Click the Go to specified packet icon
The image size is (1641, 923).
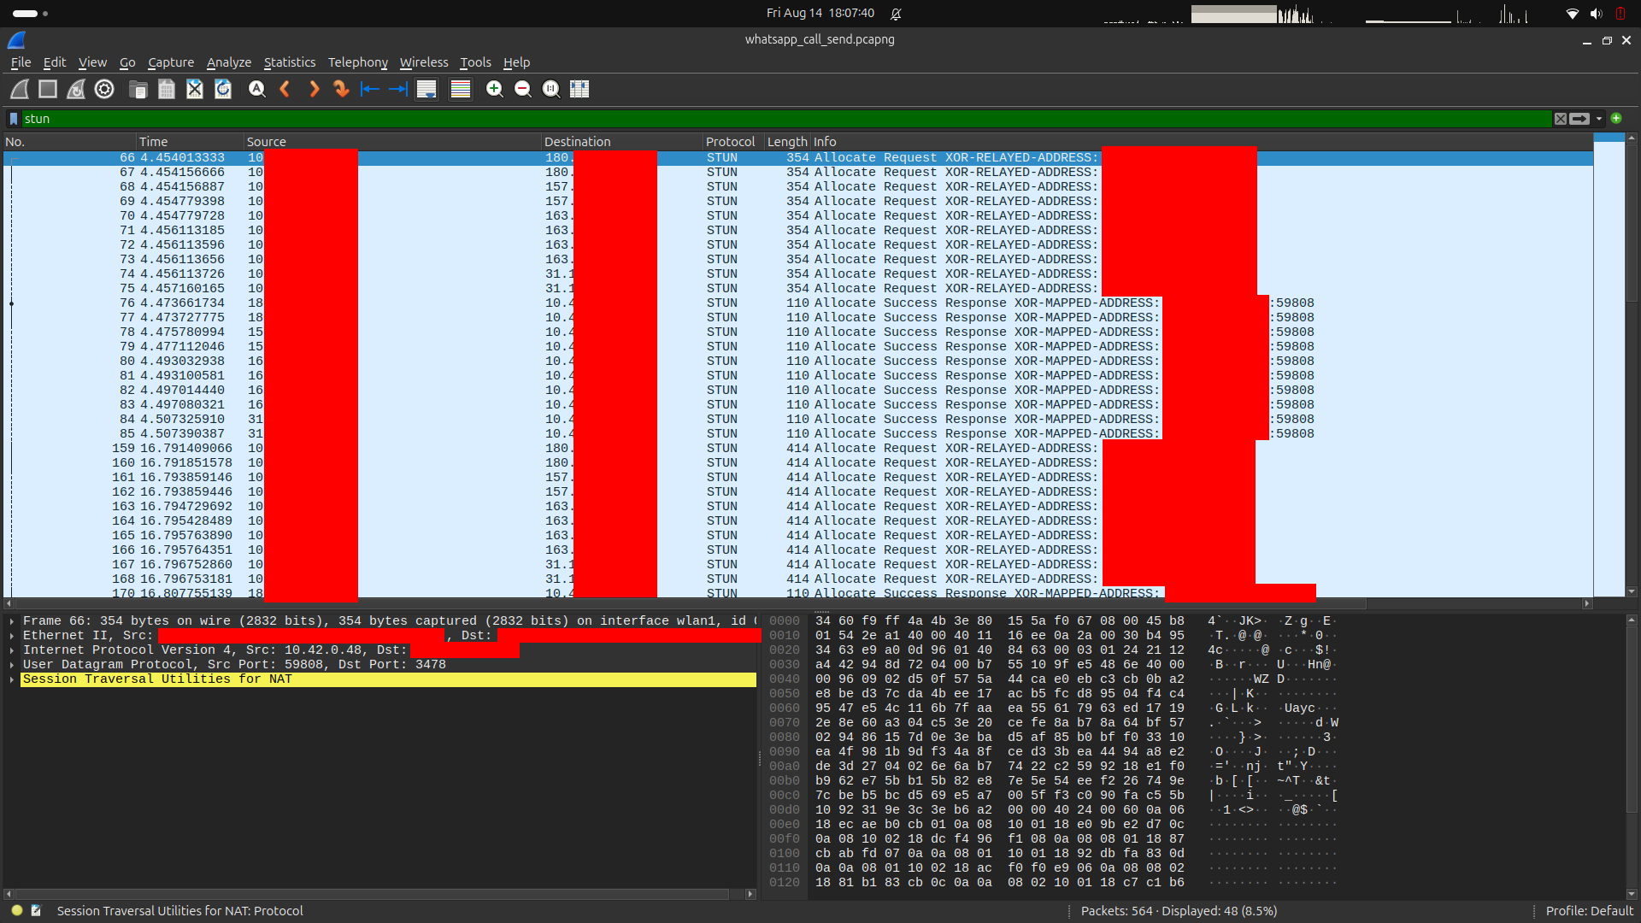click(x=342, y=89)
